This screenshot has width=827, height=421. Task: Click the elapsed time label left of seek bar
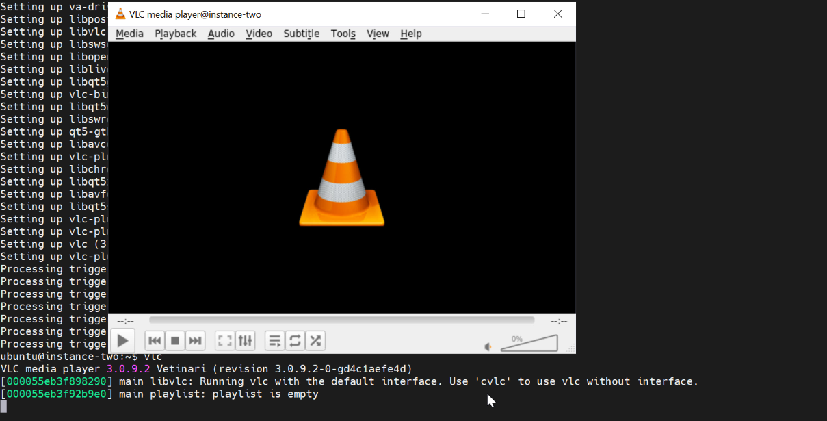(125, 321)
